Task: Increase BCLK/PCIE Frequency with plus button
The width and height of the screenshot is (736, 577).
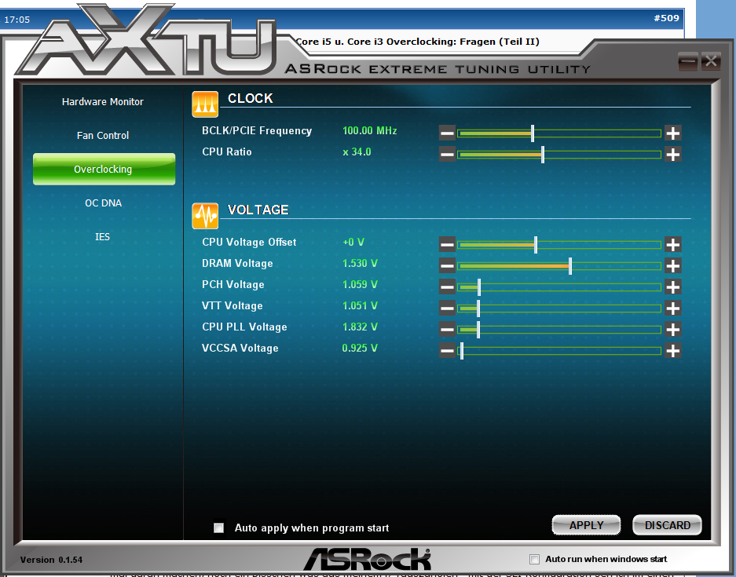Action: tap(673, 133)
